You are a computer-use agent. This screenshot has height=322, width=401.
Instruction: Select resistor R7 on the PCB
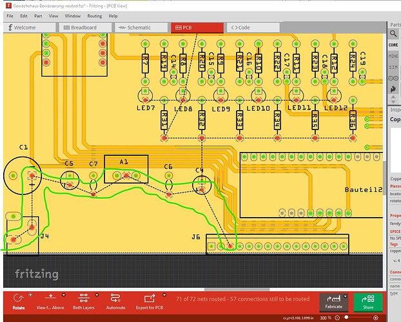click(145, 63)
